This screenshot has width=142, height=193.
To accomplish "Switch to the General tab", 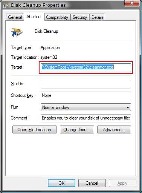I will coord(15,17).
